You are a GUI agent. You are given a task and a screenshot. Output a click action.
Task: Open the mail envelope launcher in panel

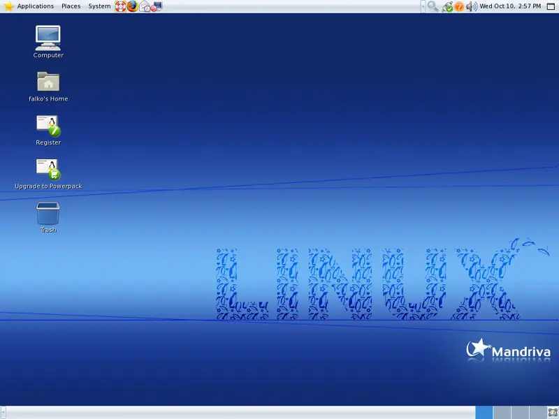pyautogui.click(x=145, y=6)
